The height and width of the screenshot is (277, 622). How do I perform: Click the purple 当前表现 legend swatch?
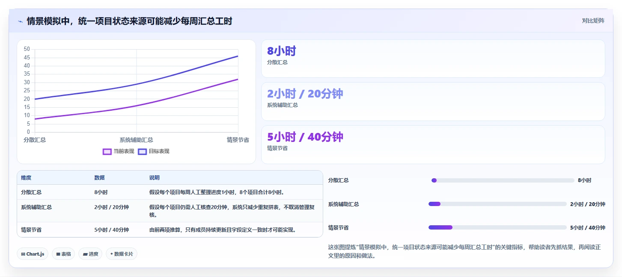point(107,151)
